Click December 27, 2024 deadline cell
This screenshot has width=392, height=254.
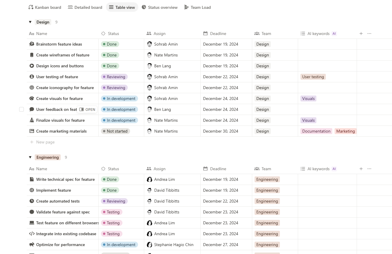click(x=226, y=245)
